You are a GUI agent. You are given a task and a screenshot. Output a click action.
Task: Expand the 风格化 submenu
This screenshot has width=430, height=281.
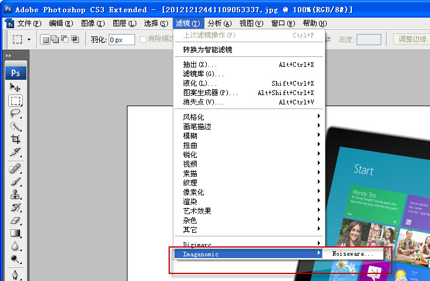click(x=249, y=117)
